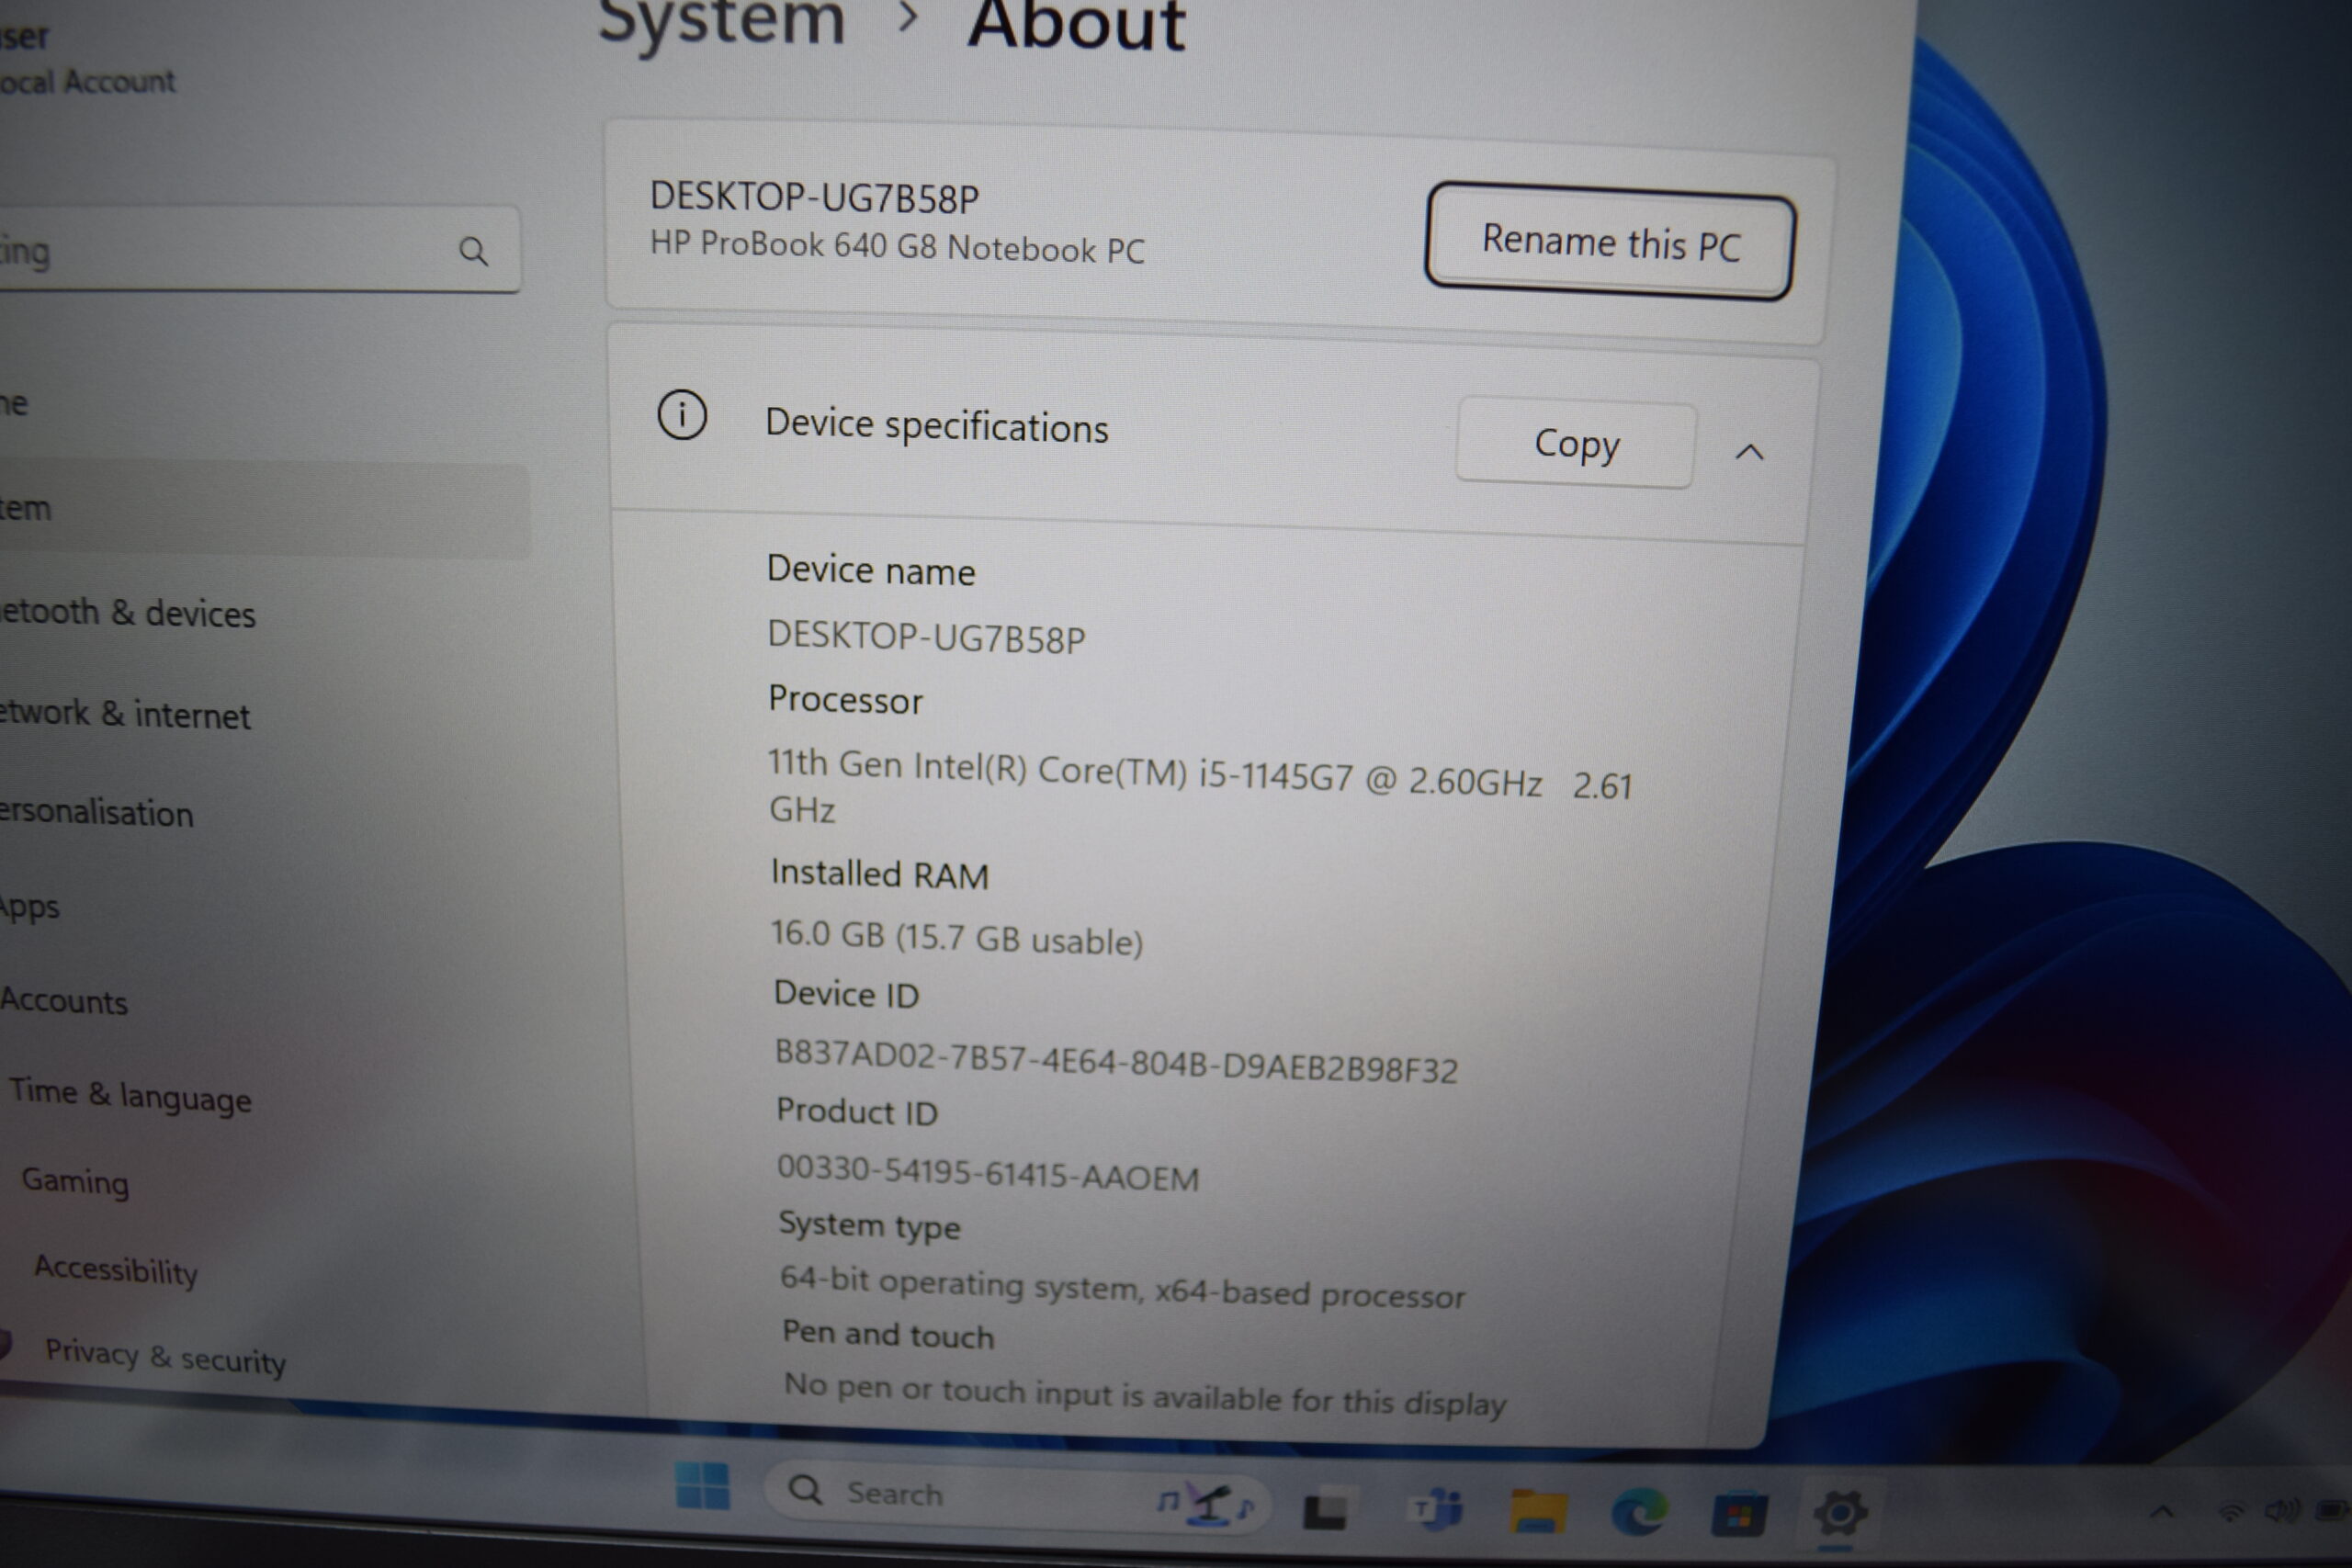Viewport: 2352px width, 1568px height.
Task: Select the device ID value B837AD02-7B57-4E64-804B-D9AEB2B98F32
Action: pyautogui.click(x=1116, y=1062)
